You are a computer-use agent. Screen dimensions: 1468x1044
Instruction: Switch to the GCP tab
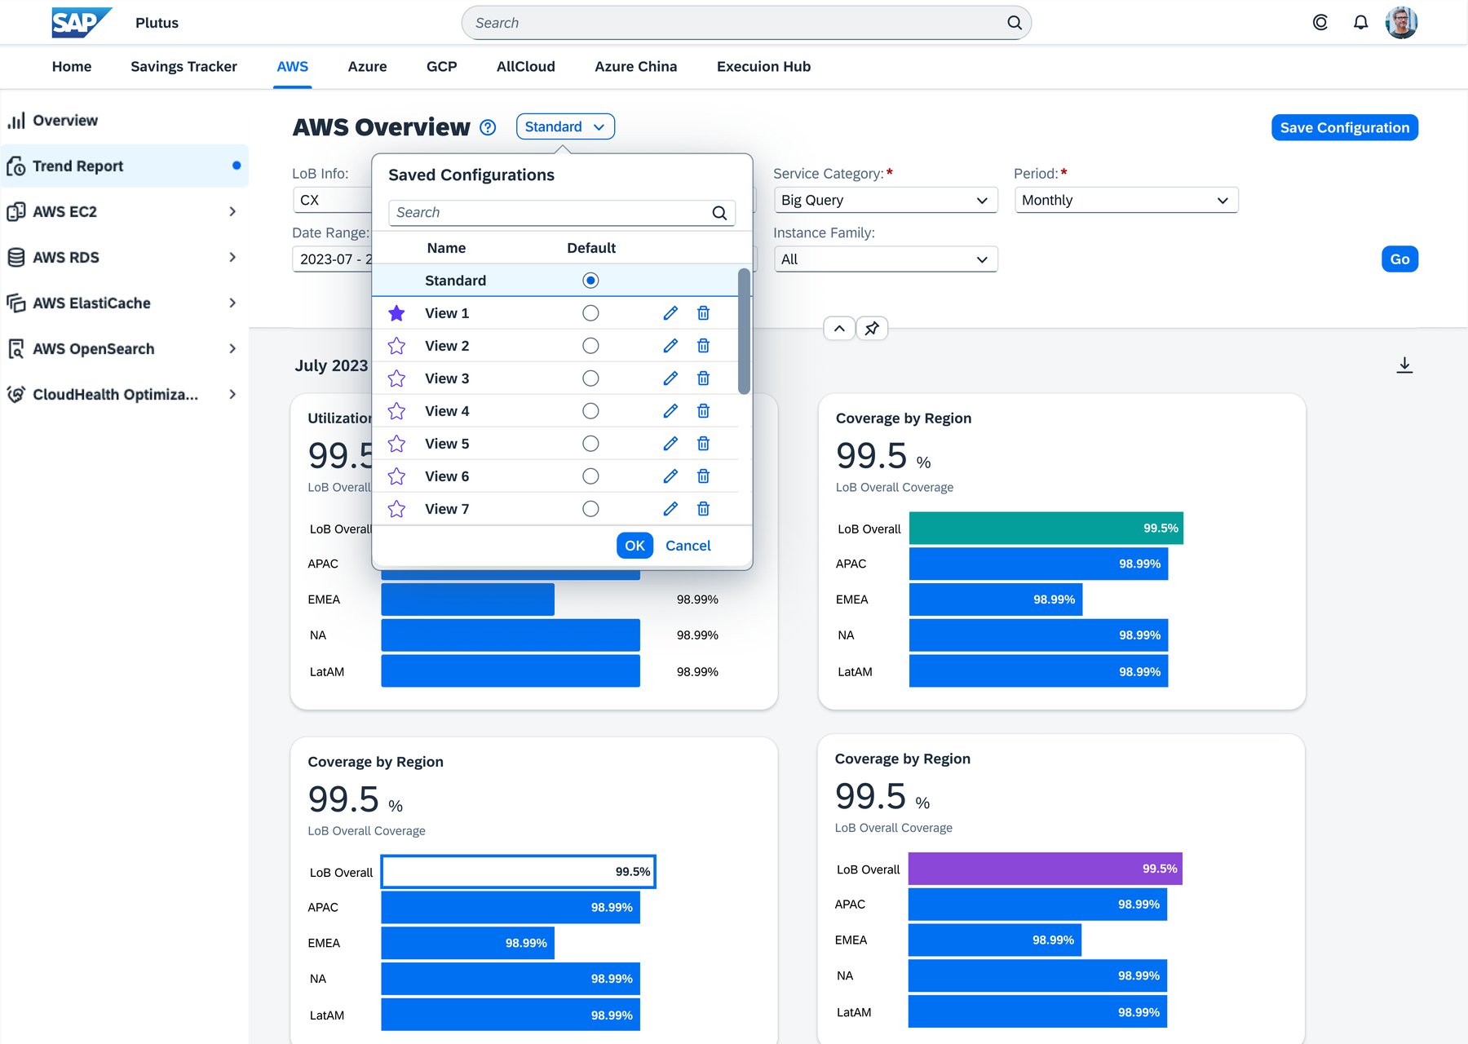[441, 67]
